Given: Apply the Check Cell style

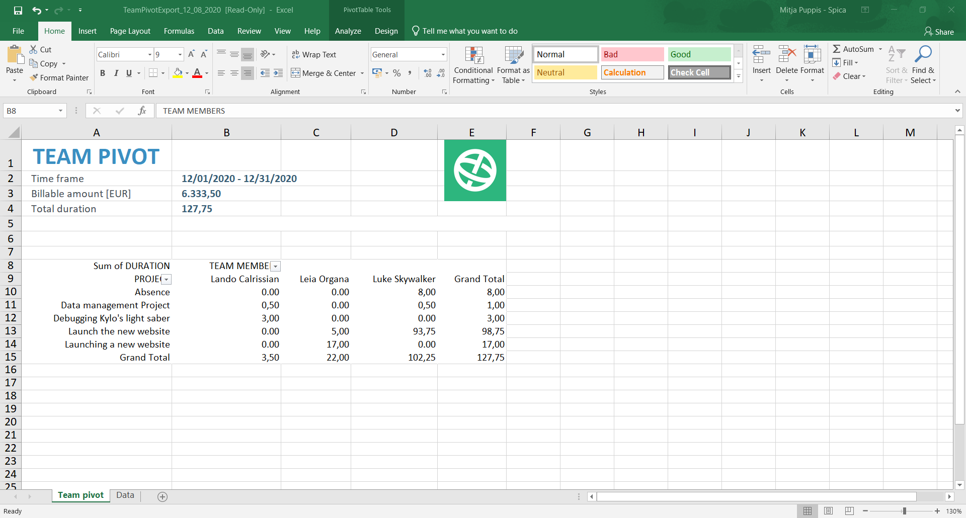Looking at the screenshot, I should [x=699, y=72].
